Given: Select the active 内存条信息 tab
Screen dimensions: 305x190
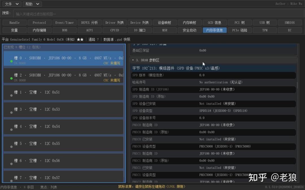Looking at the screenshot, I should [215, 30].
